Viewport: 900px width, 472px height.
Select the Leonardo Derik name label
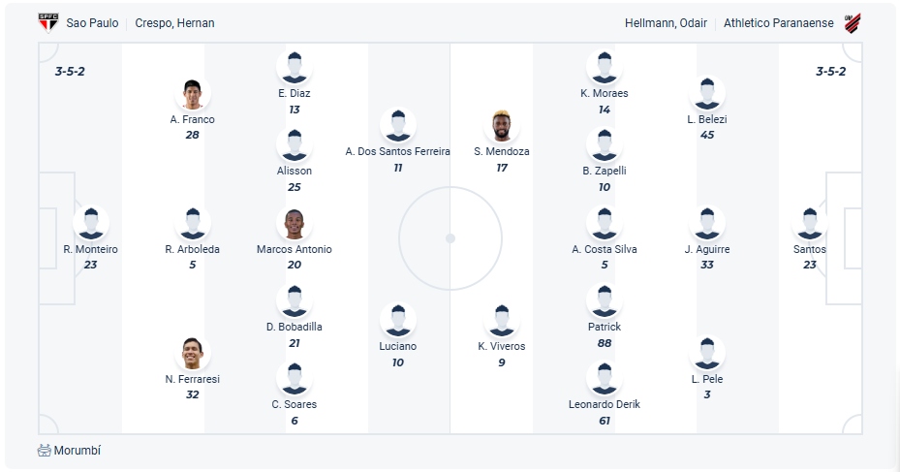click(x=604, y=404)
